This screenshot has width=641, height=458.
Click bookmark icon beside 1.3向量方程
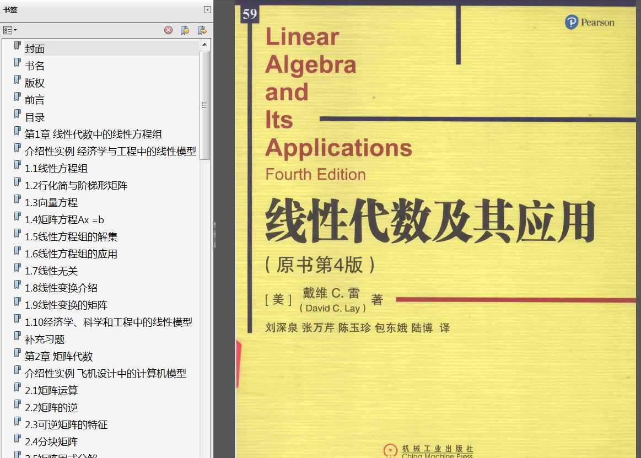pyautogui.click(x=17, y=200)
